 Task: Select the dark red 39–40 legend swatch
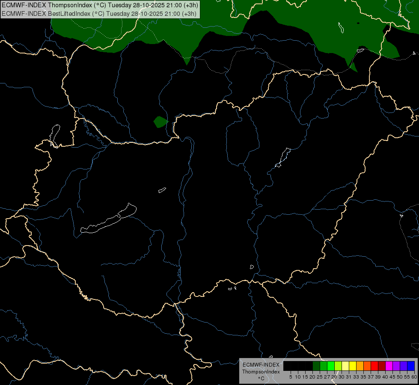click(382, 366)
